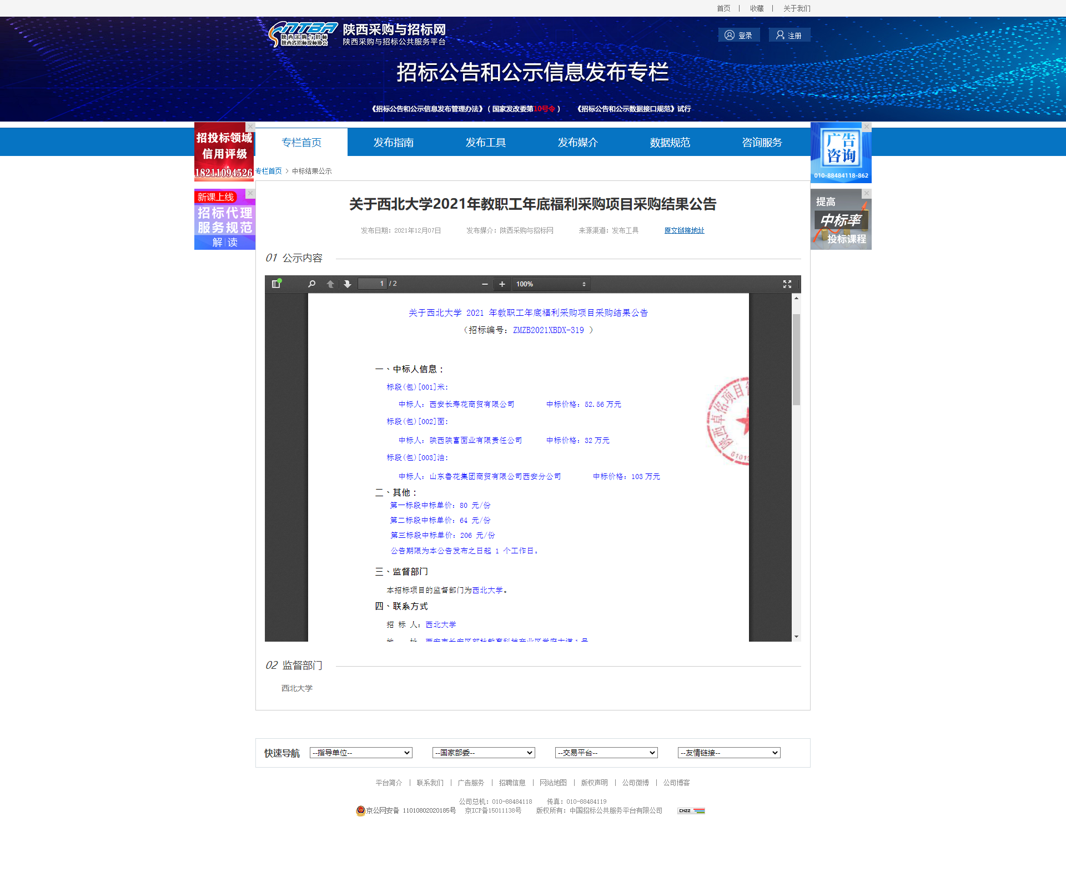Viewport: 1066px width, 872px height.
Task: Expand the 指导单位 quick navigation dropdown
Action: click(361, 753)
